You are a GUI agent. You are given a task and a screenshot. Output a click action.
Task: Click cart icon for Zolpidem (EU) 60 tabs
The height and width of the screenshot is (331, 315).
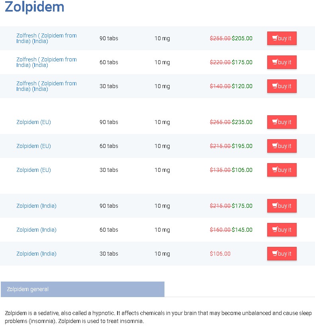pos(275,146)
